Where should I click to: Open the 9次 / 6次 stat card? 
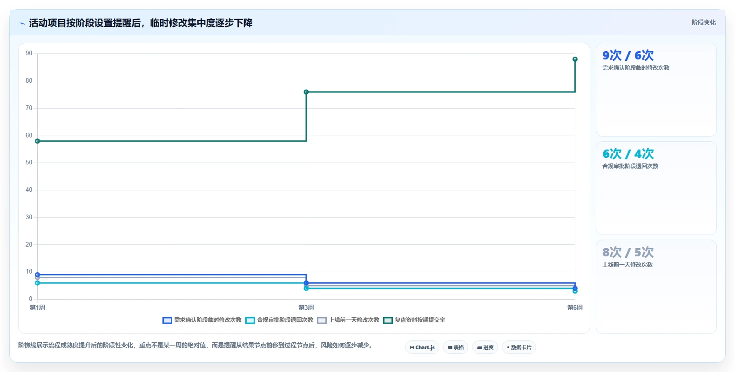pos(656,90)
